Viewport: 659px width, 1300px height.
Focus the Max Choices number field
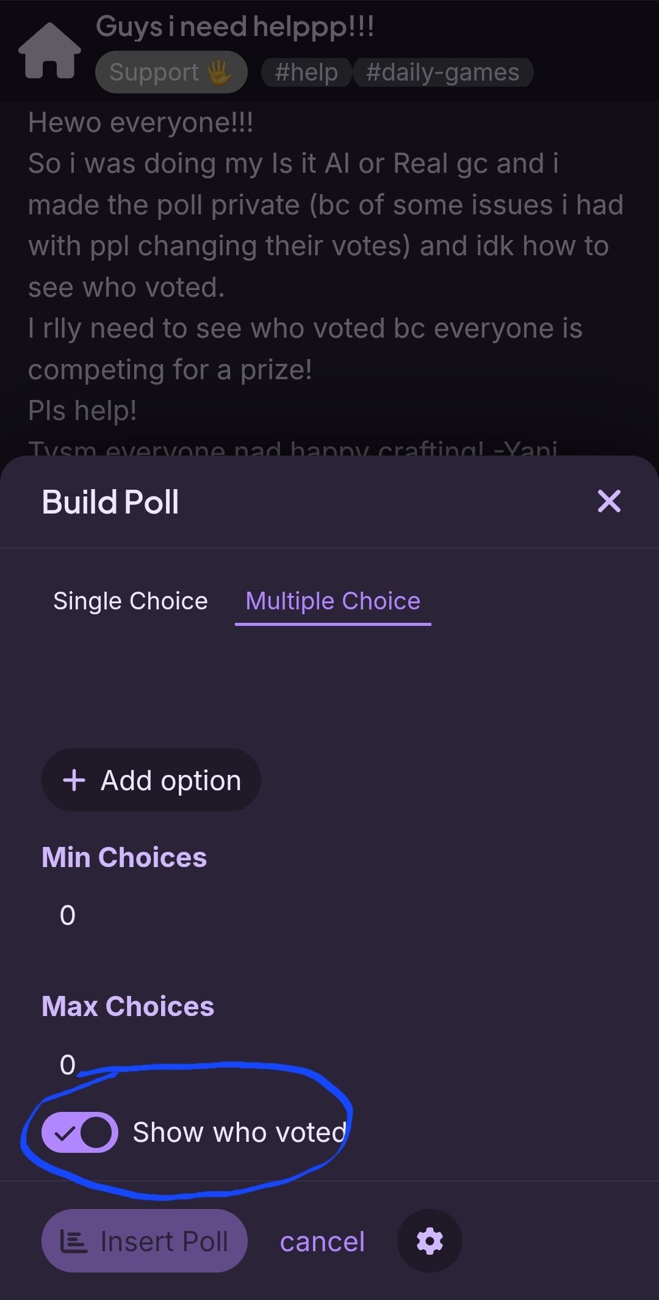(329, 1064)
